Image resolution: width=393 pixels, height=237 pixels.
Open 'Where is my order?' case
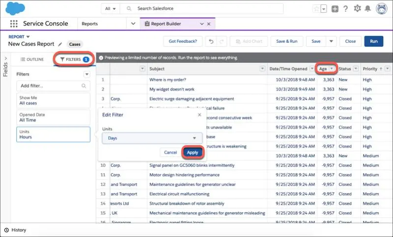[x=168, y=80]
